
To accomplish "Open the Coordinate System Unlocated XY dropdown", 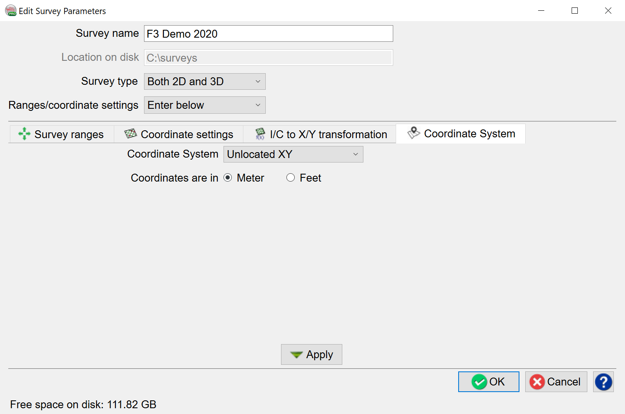I will click(x=293, y=154).
